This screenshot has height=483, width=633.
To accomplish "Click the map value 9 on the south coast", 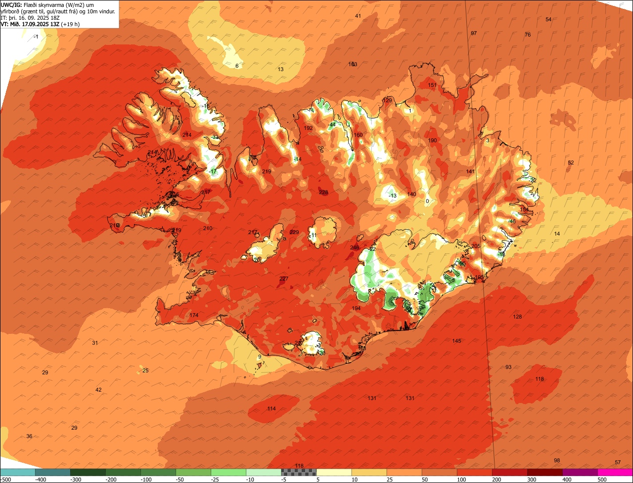I will [259, 357].
